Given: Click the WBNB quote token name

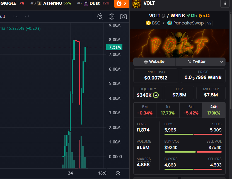Looking at the screenshot, I should point(178,16).
